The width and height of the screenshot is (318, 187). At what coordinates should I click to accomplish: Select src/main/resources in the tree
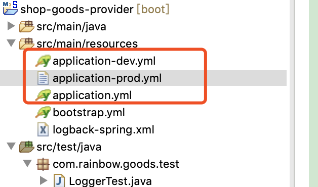(87, 44)
